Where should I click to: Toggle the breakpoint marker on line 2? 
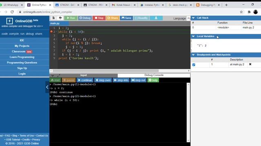pyautogui.click(x=51, y=32)
